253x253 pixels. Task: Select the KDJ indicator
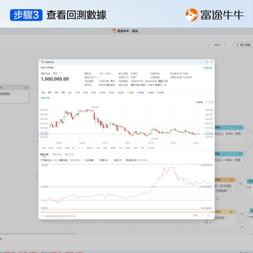click(x=106, y=148)
